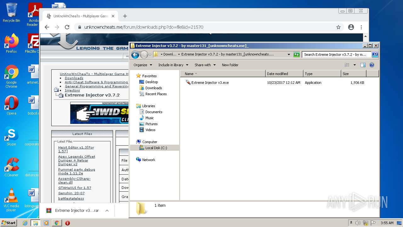Click the Chrome back arrow
Screen dimensions: 403x227
click(x=47, y=27)
